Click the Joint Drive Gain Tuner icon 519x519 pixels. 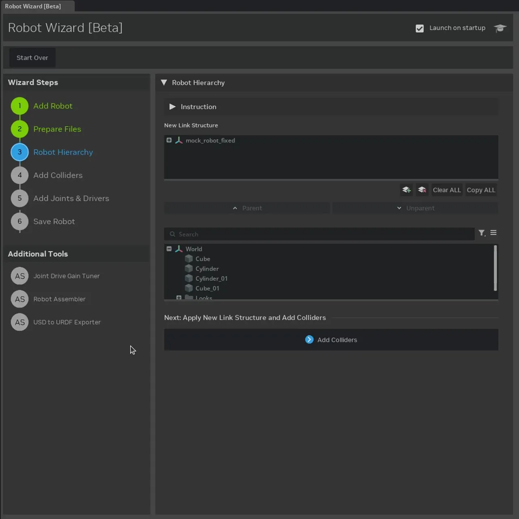point(19,276)
